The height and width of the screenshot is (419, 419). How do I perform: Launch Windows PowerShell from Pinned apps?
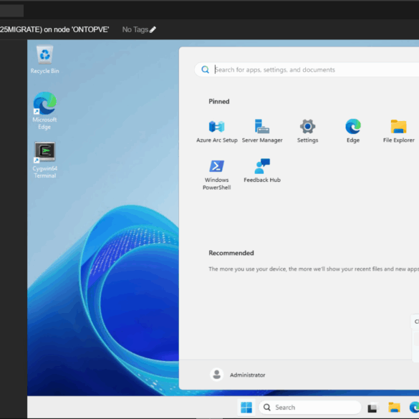point(217,174)
